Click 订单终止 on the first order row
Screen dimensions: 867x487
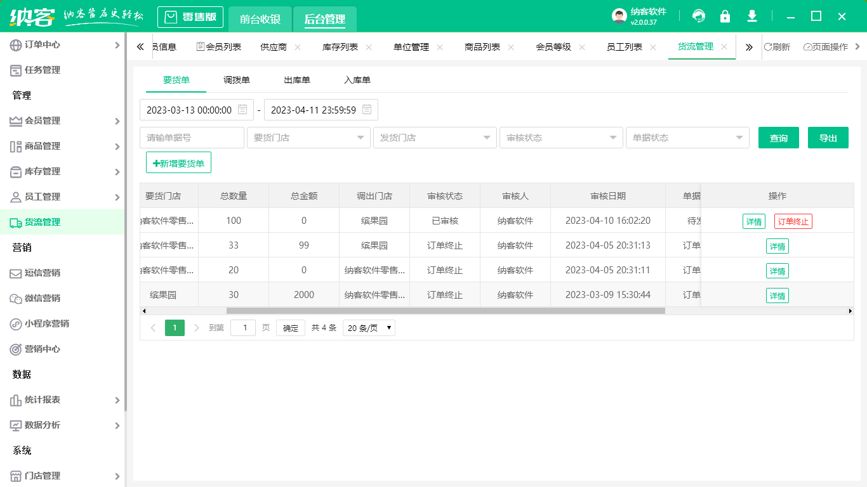point(793,221)
